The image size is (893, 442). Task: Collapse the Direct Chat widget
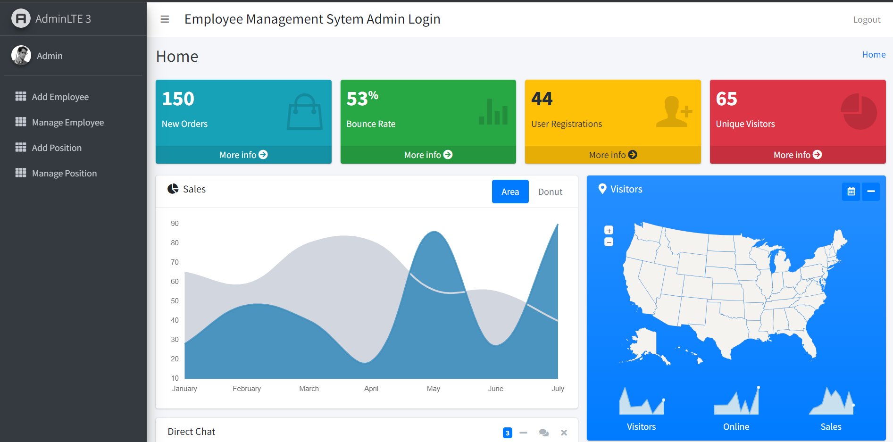(x=523, y=432)
